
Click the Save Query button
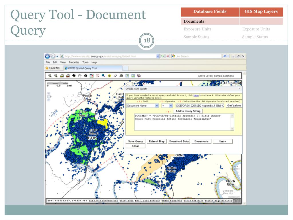(x=135, y=142)
